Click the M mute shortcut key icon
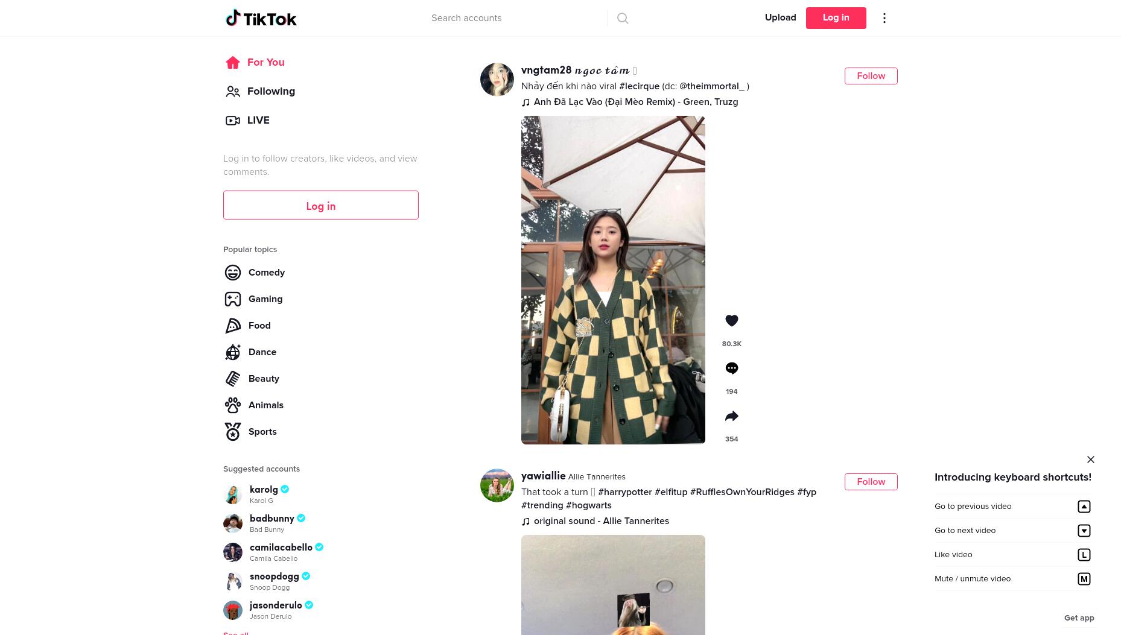This screenshot has height=635, width=1121. pos(1084,579)
